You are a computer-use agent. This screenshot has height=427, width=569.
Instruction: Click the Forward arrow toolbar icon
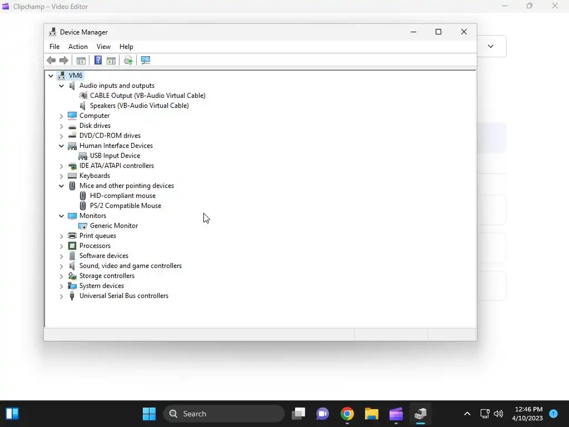(63, 60)
